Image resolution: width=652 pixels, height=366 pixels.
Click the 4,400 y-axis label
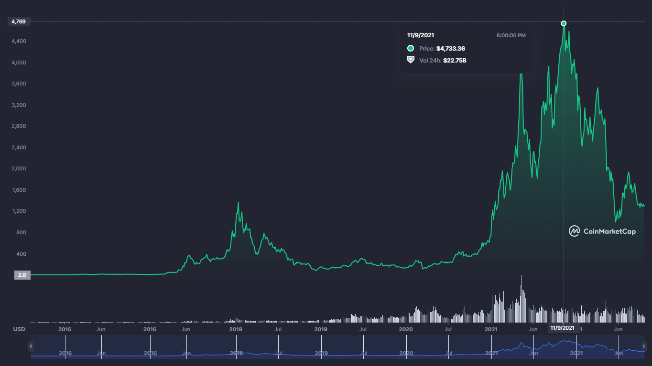(x=19, y=41)
